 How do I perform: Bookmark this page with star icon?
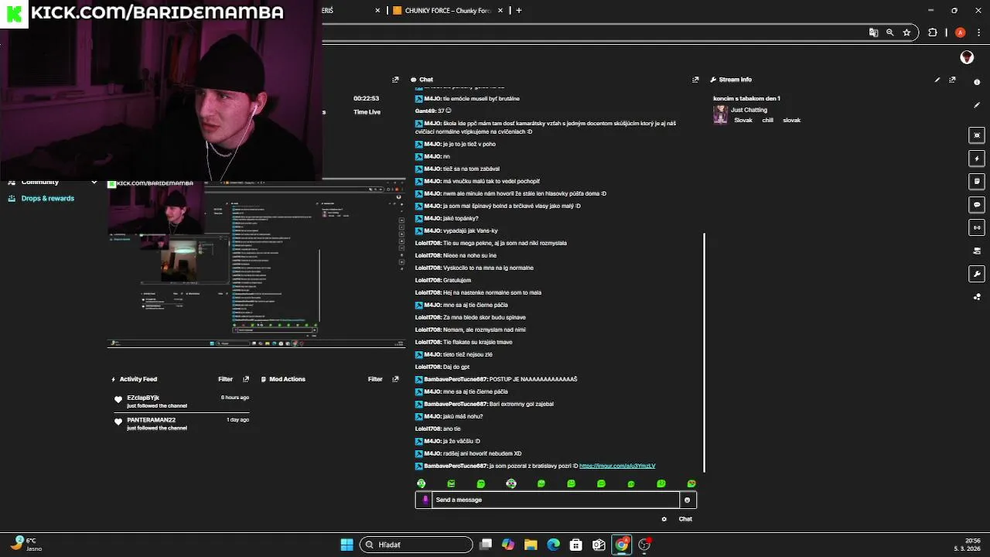[906, 32]
